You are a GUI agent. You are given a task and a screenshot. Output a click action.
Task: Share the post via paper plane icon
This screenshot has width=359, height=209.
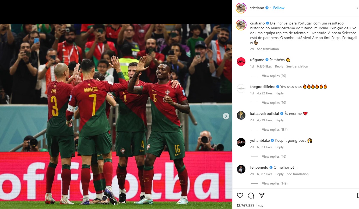[x=261, y=196]
